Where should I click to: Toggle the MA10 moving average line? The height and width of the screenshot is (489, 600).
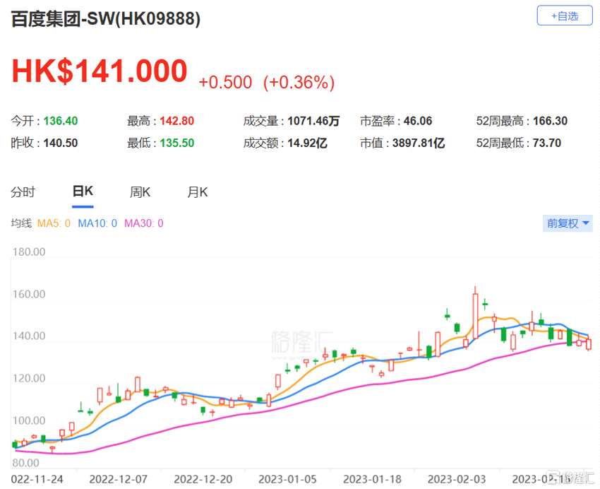pos(97,223)
